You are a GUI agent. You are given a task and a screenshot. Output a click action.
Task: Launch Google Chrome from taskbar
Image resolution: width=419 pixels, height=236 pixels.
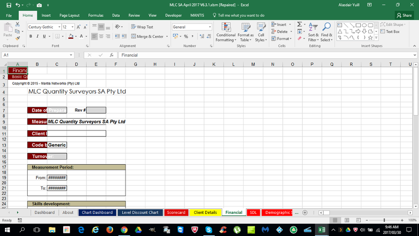(x=124, y=230)
